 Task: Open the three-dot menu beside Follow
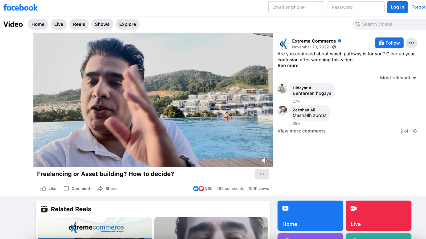point(411,43)
